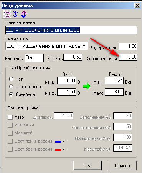Select the Линейное radio button
142x173 pixels.
(11, 94)
